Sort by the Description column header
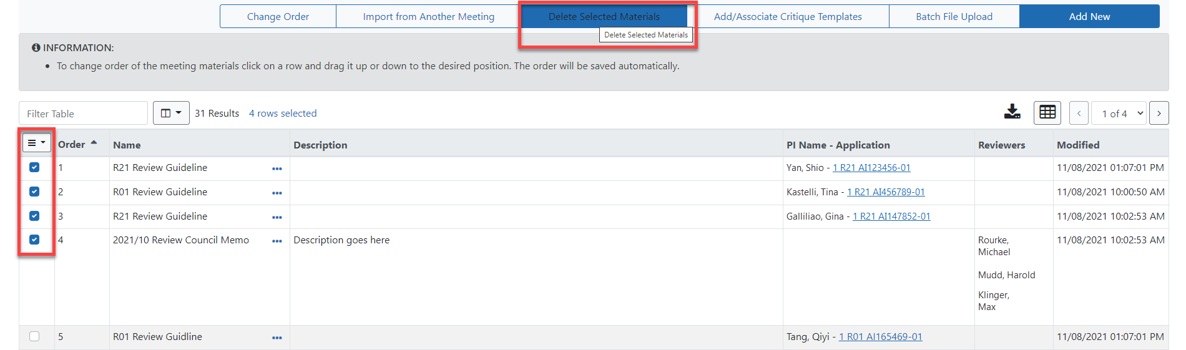Viewport: 1186px width, 350px height. (320, 145)
